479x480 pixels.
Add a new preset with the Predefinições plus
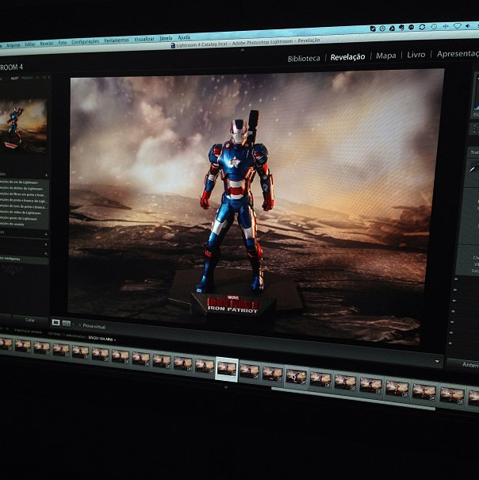tap(46, 175)
